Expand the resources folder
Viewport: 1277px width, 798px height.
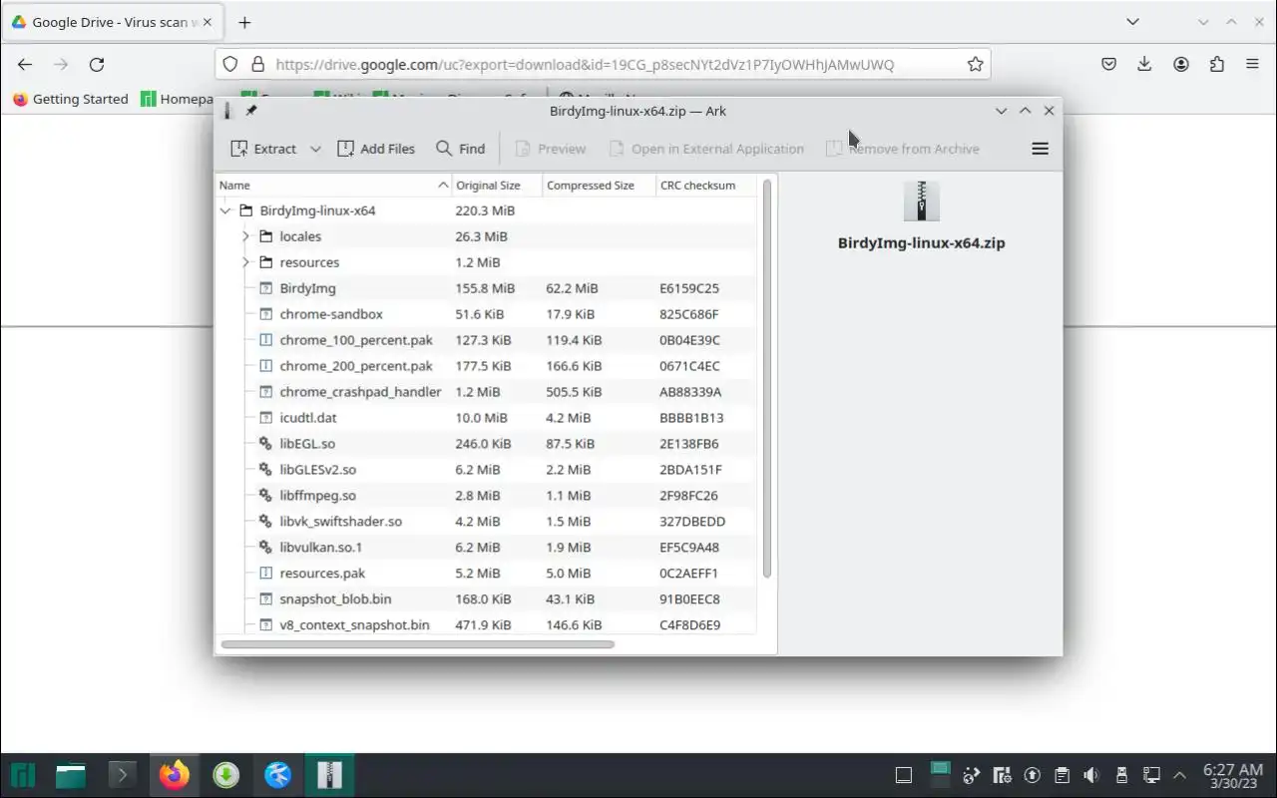pos(245,262)
